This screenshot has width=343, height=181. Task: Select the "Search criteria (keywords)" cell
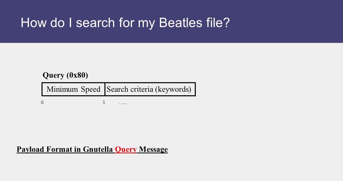[150, 89]
